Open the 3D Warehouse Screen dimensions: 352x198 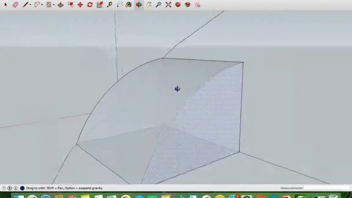[178, 4]
